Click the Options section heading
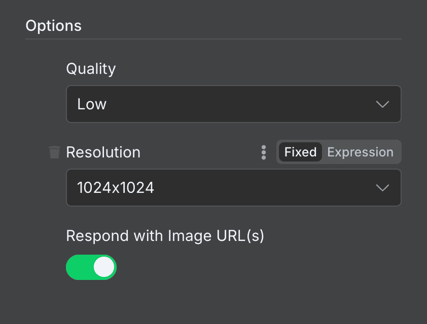The width and height of the screenshot is (427, 324). click(x=53, y=25)
